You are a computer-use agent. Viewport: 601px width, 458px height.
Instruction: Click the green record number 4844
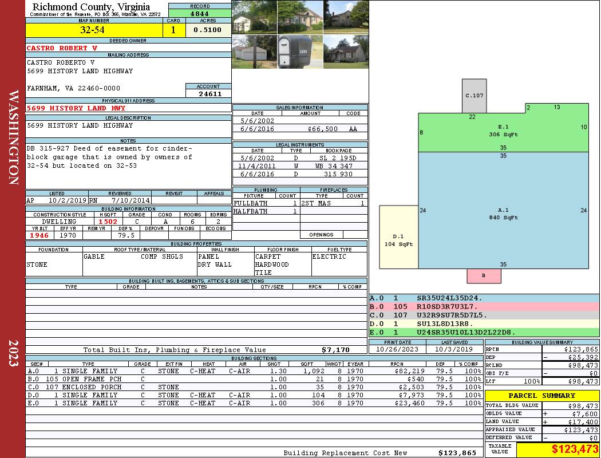click(200, 13)
